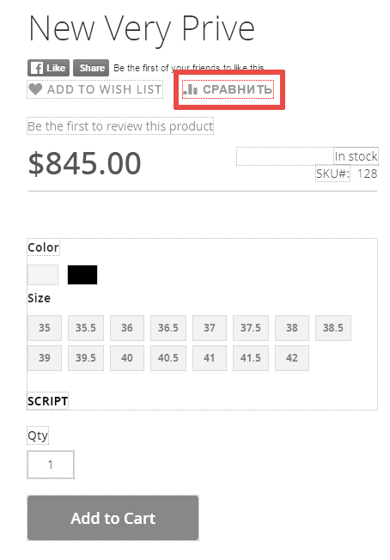Pick shoe size 38.5
This screenshot has width=390, height=560.
click(333, 328)
